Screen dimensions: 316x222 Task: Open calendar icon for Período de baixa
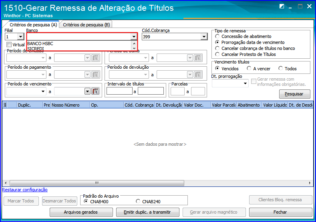[198, 58]
